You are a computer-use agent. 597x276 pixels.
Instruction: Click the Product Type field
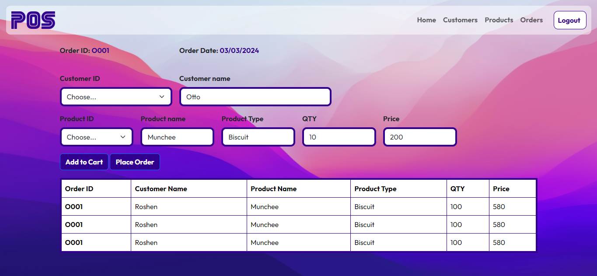[258, 137]
